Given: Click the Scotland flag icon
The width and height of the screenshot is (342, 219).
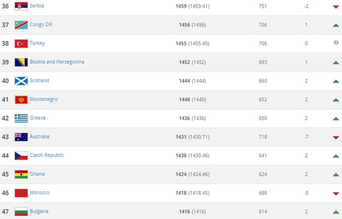Looking at the screenshot, I should [21, 81].
